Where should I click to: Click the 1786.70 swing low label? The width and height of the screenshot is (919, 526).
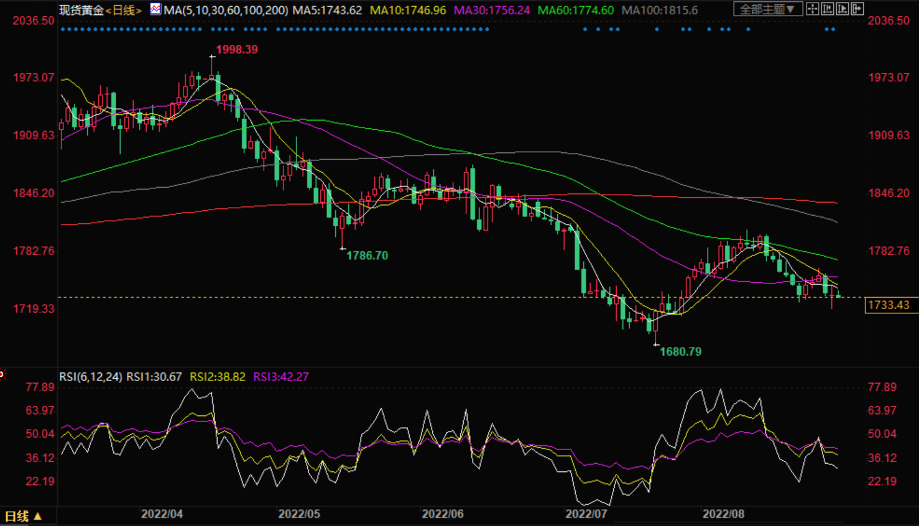click(367, 256)
